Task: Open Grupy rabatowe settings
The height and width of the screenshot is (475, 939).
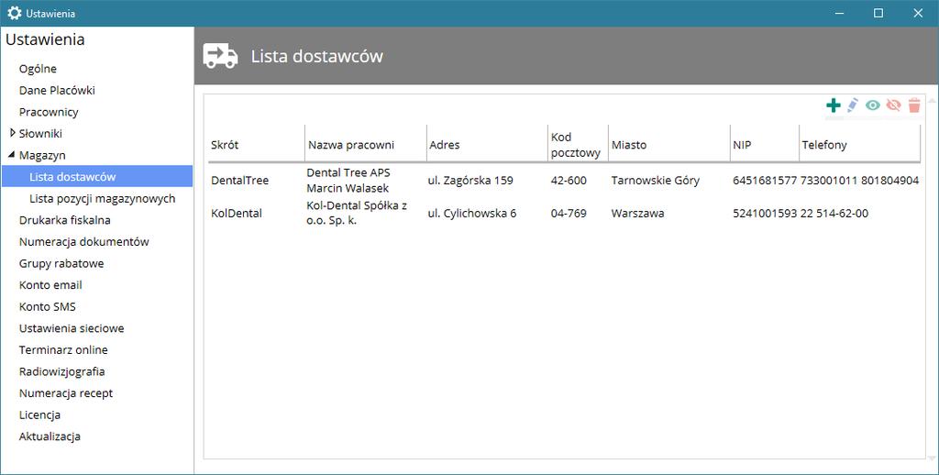Action: tap(61, 263)
